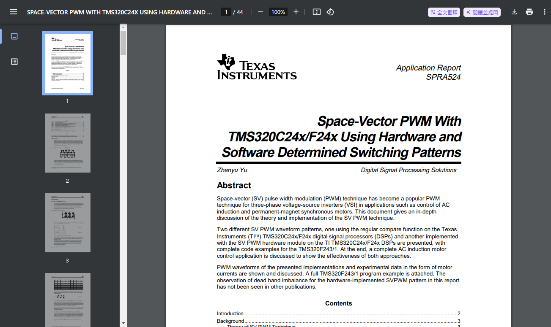
Task: Show document outline view
Action: coord(14,62)
